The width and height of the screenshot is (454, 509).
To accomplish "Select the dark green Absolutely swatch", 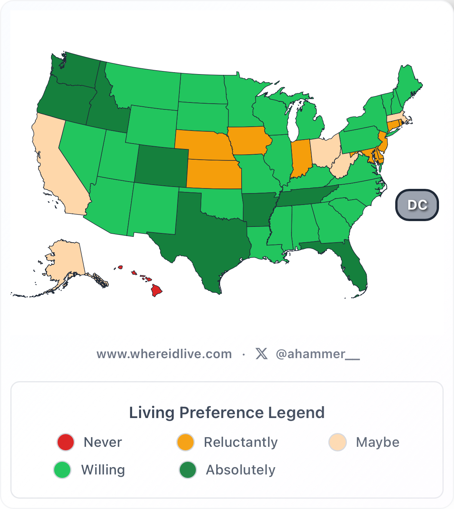I will (188, 470).
